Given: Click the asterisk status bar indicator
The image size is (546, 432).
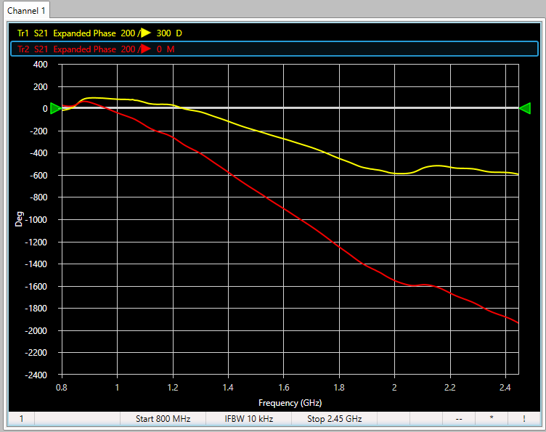Looking at the screenshot, I should [492, 419].
